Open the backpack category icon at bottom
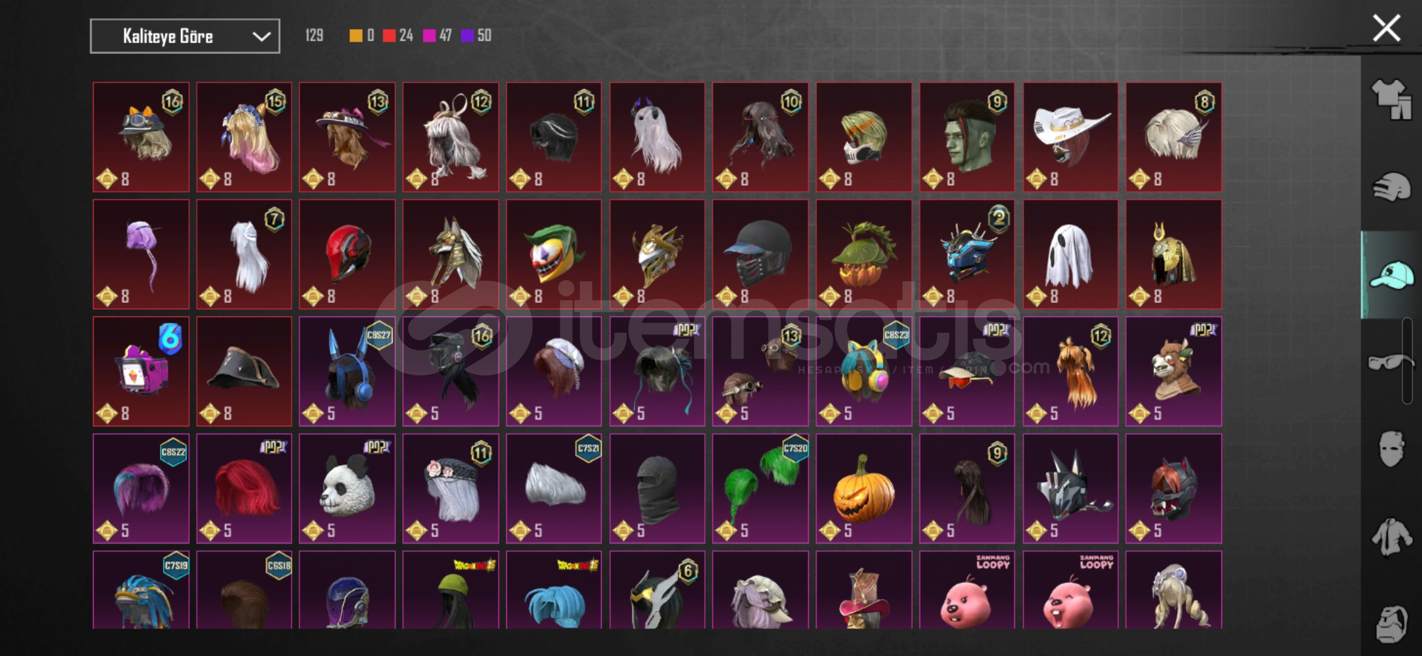The height and width of the screenshot is (656, 1422). pyautogui.click(x=1392, y=624)
